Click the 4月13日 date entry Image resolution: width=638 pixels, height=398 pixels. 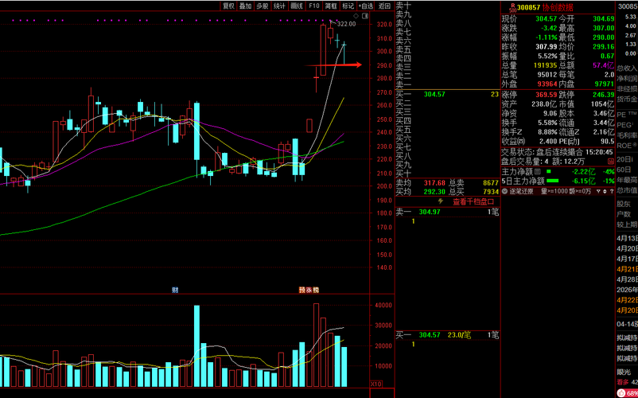pos(628,238)
